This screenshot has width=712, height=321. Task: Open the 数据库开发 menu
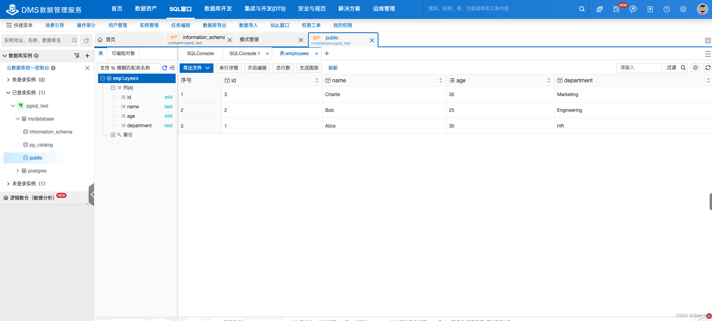point(218,9)
